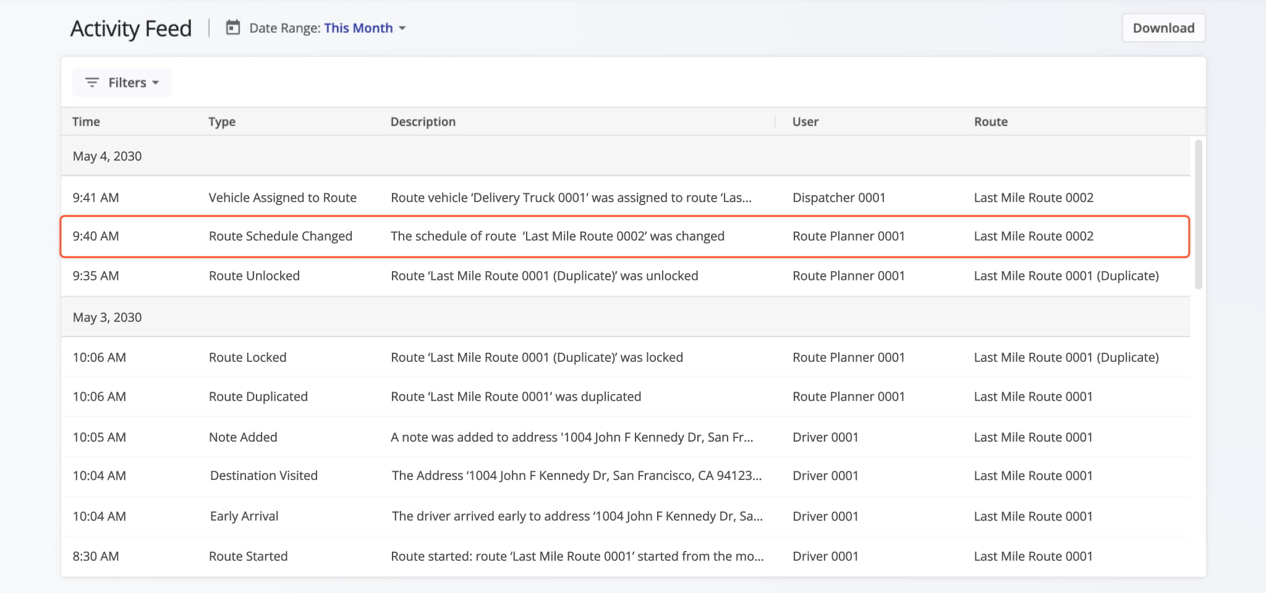
Task: Click Route Planner 0001 in the Route Duplicated row
Action: (849, 397)
